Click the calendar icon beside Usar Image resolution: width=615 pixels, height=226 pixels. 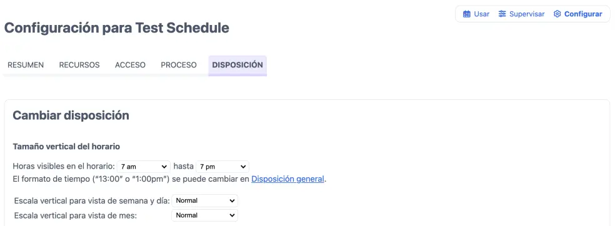pyautogui.click(x=466, y=14)
